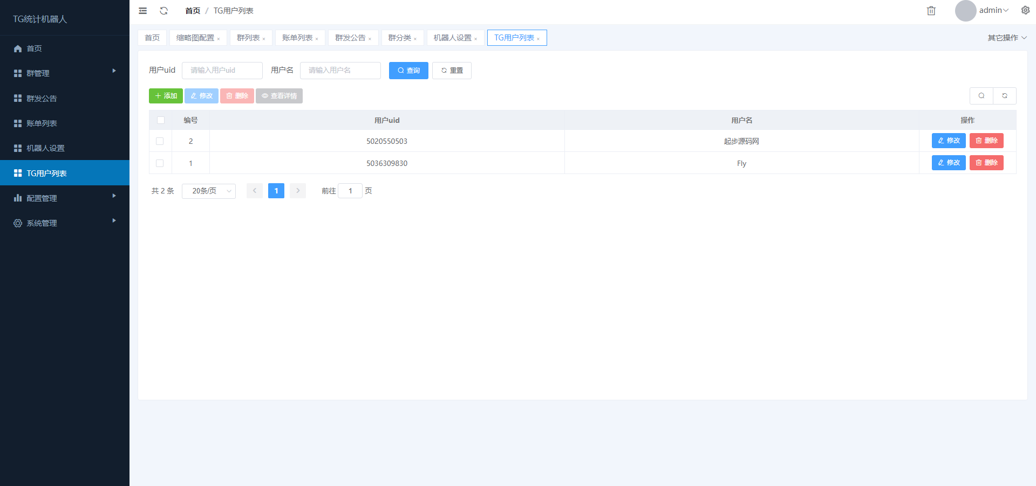Click the table refresh icon above table
1036x486 pixels.
click(1005, 96)
